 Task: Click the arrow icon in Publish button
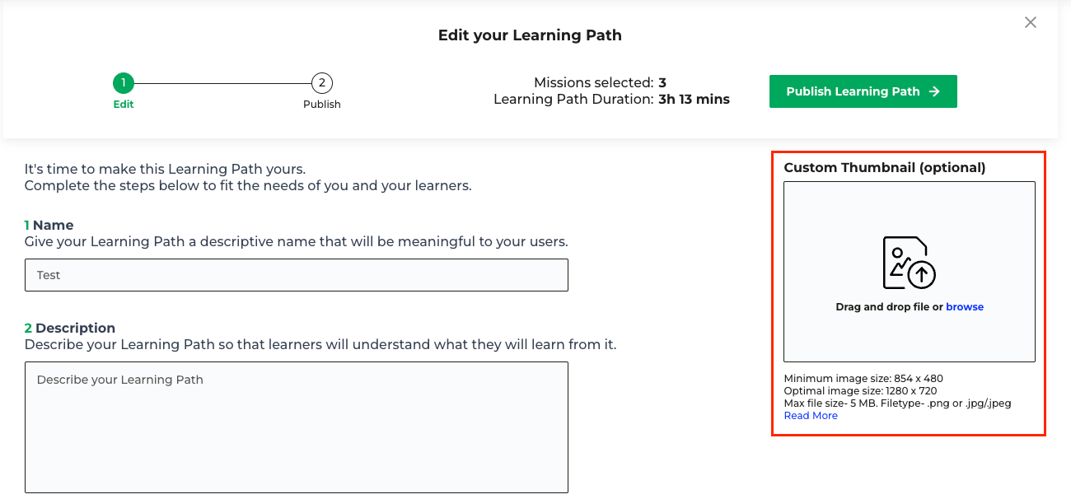934,91
